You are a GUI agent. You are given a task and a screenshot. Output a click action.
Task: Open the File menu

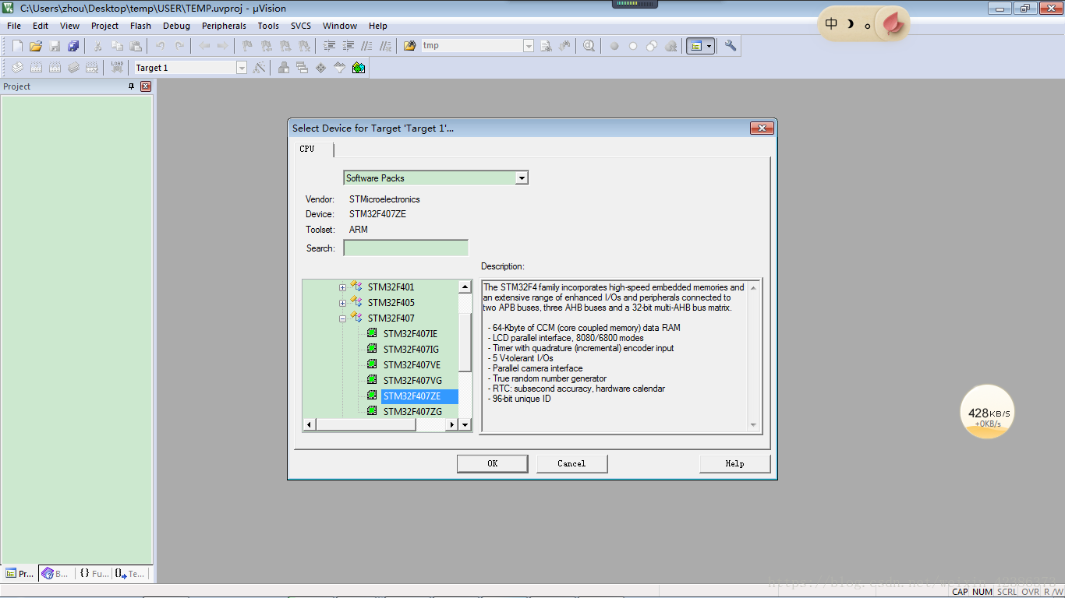click(14, 26)
